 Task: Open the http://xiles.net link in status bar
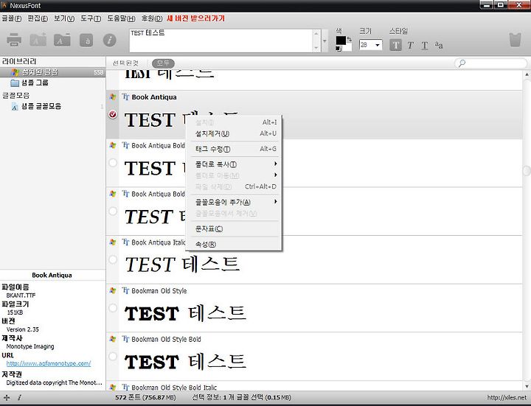pos(507,398)
